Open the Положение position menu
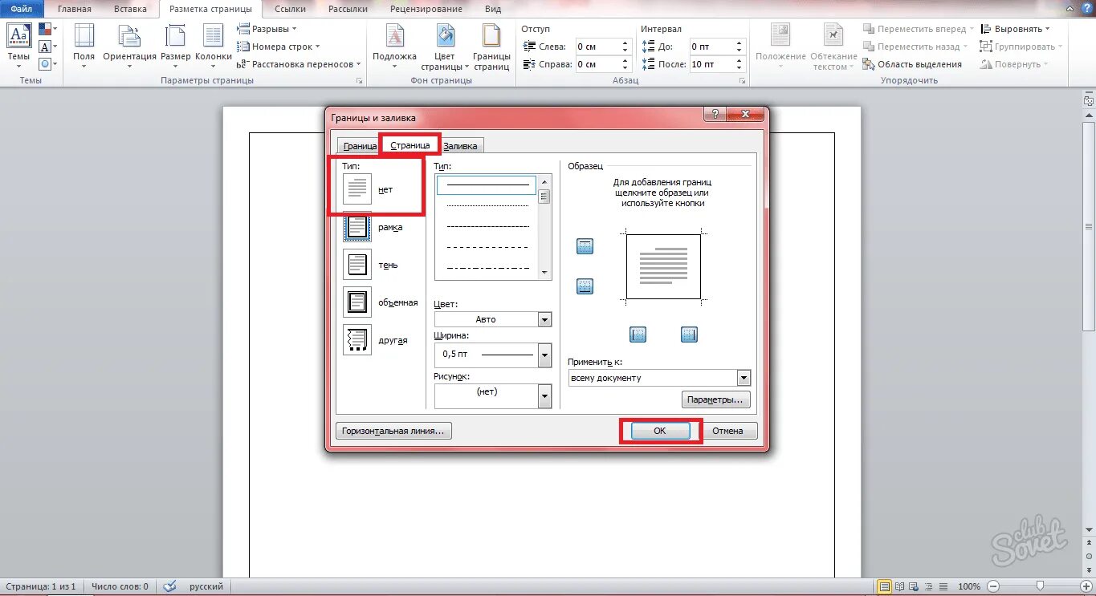Viewport: 1096px width, 596px height. click(780, 47)
